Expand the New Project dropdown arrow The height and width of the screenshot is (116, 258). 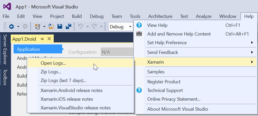tap(44, 27)
